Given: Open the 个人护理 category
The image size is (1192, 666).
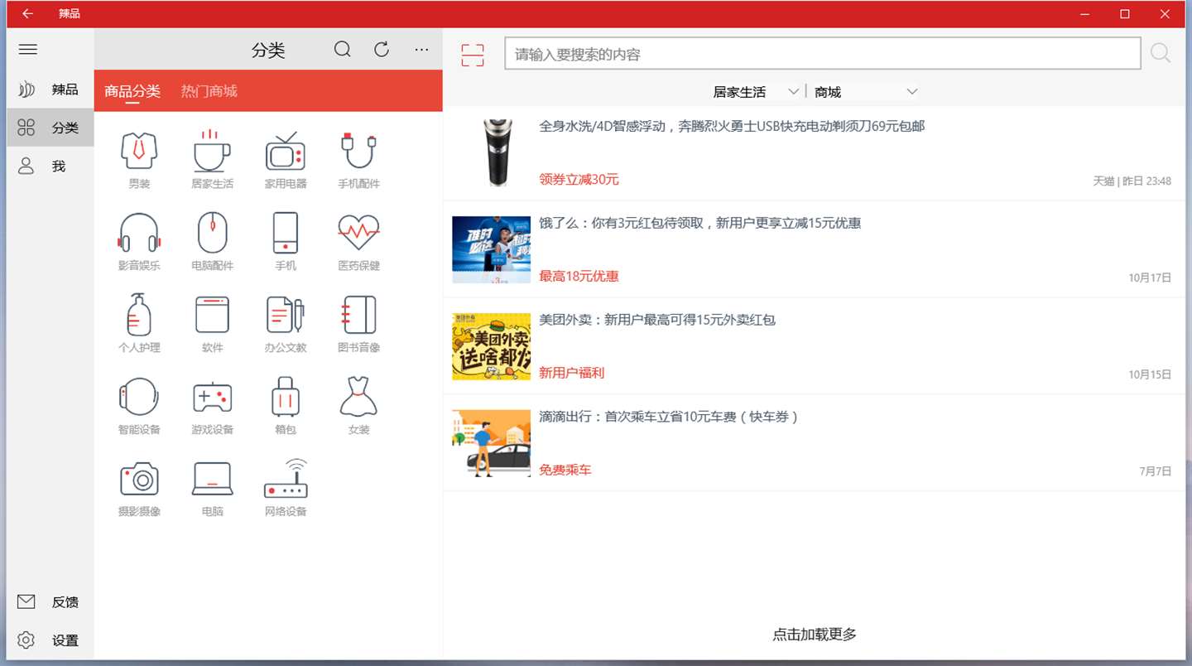Looking at the screenshot, I should tap(139, 324).
